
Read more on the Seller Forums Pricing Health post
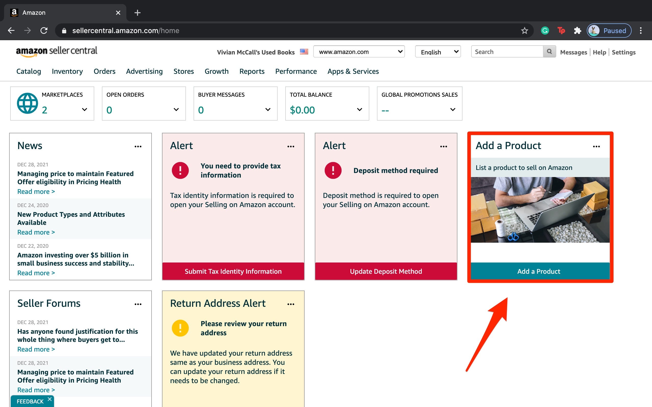[x=36, y=390]
